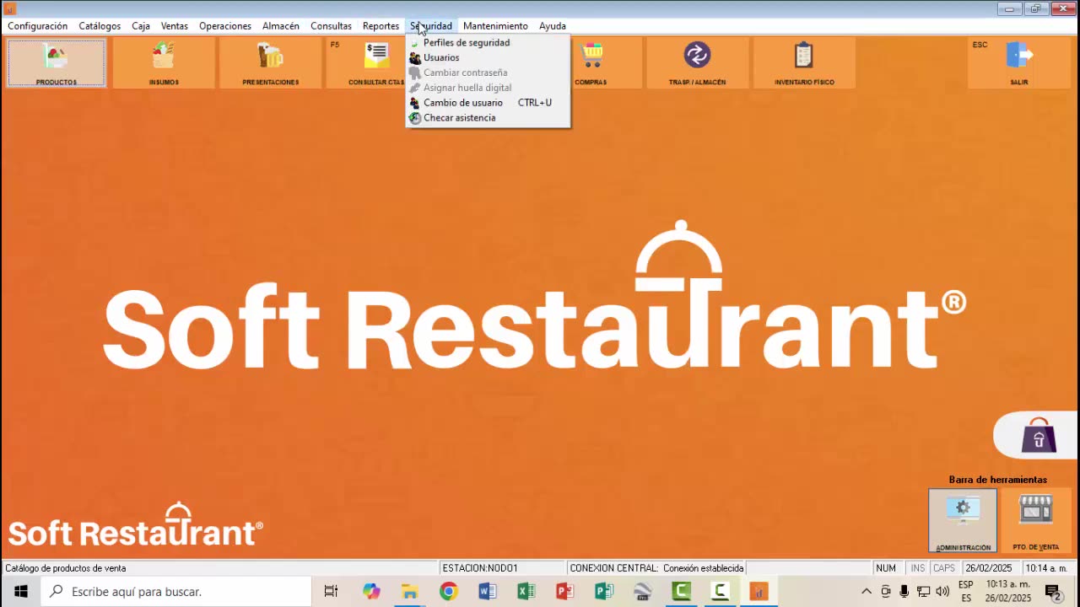Open the Ventas menu
This screenshot has height=607, width=1080.
(x=175, y=26)
